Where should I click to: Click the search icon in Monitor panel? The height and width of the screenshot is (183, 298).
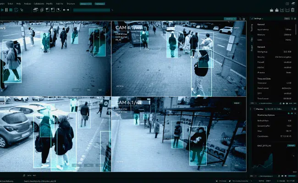(x=292, y=109)
